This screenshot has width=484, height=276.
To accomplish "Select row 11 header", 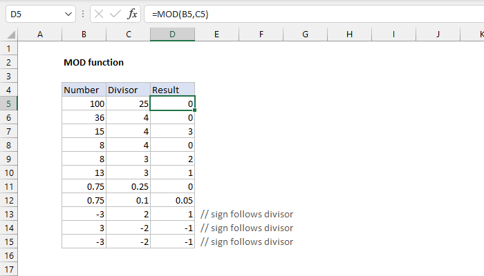I will pyautogui.click(x=8, y=187).
